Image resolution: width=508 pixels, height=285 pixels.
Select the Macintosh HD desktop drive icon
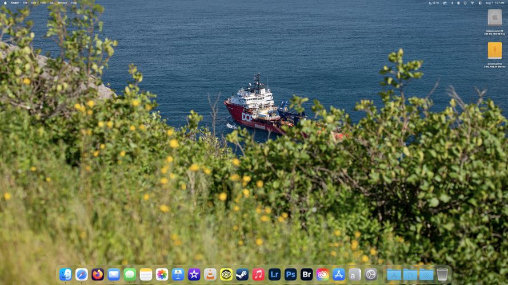click(495, 18)
